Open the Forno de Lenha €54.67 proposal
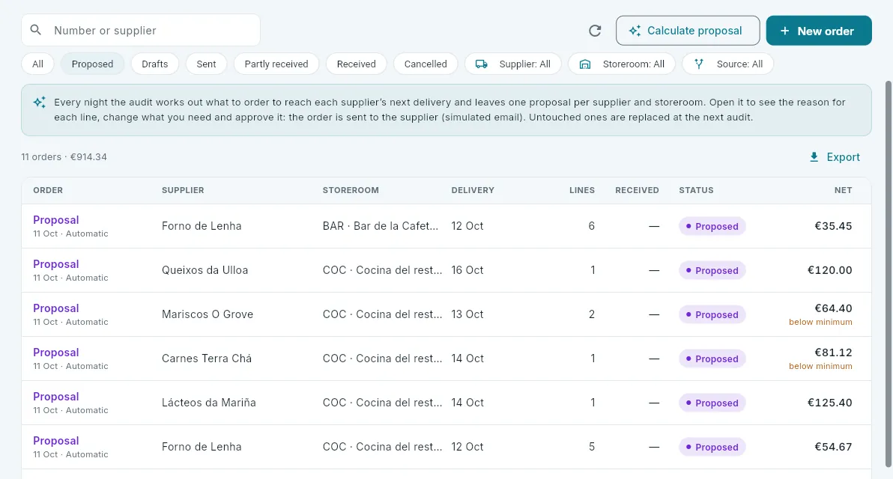 click(x=446, y=447)
